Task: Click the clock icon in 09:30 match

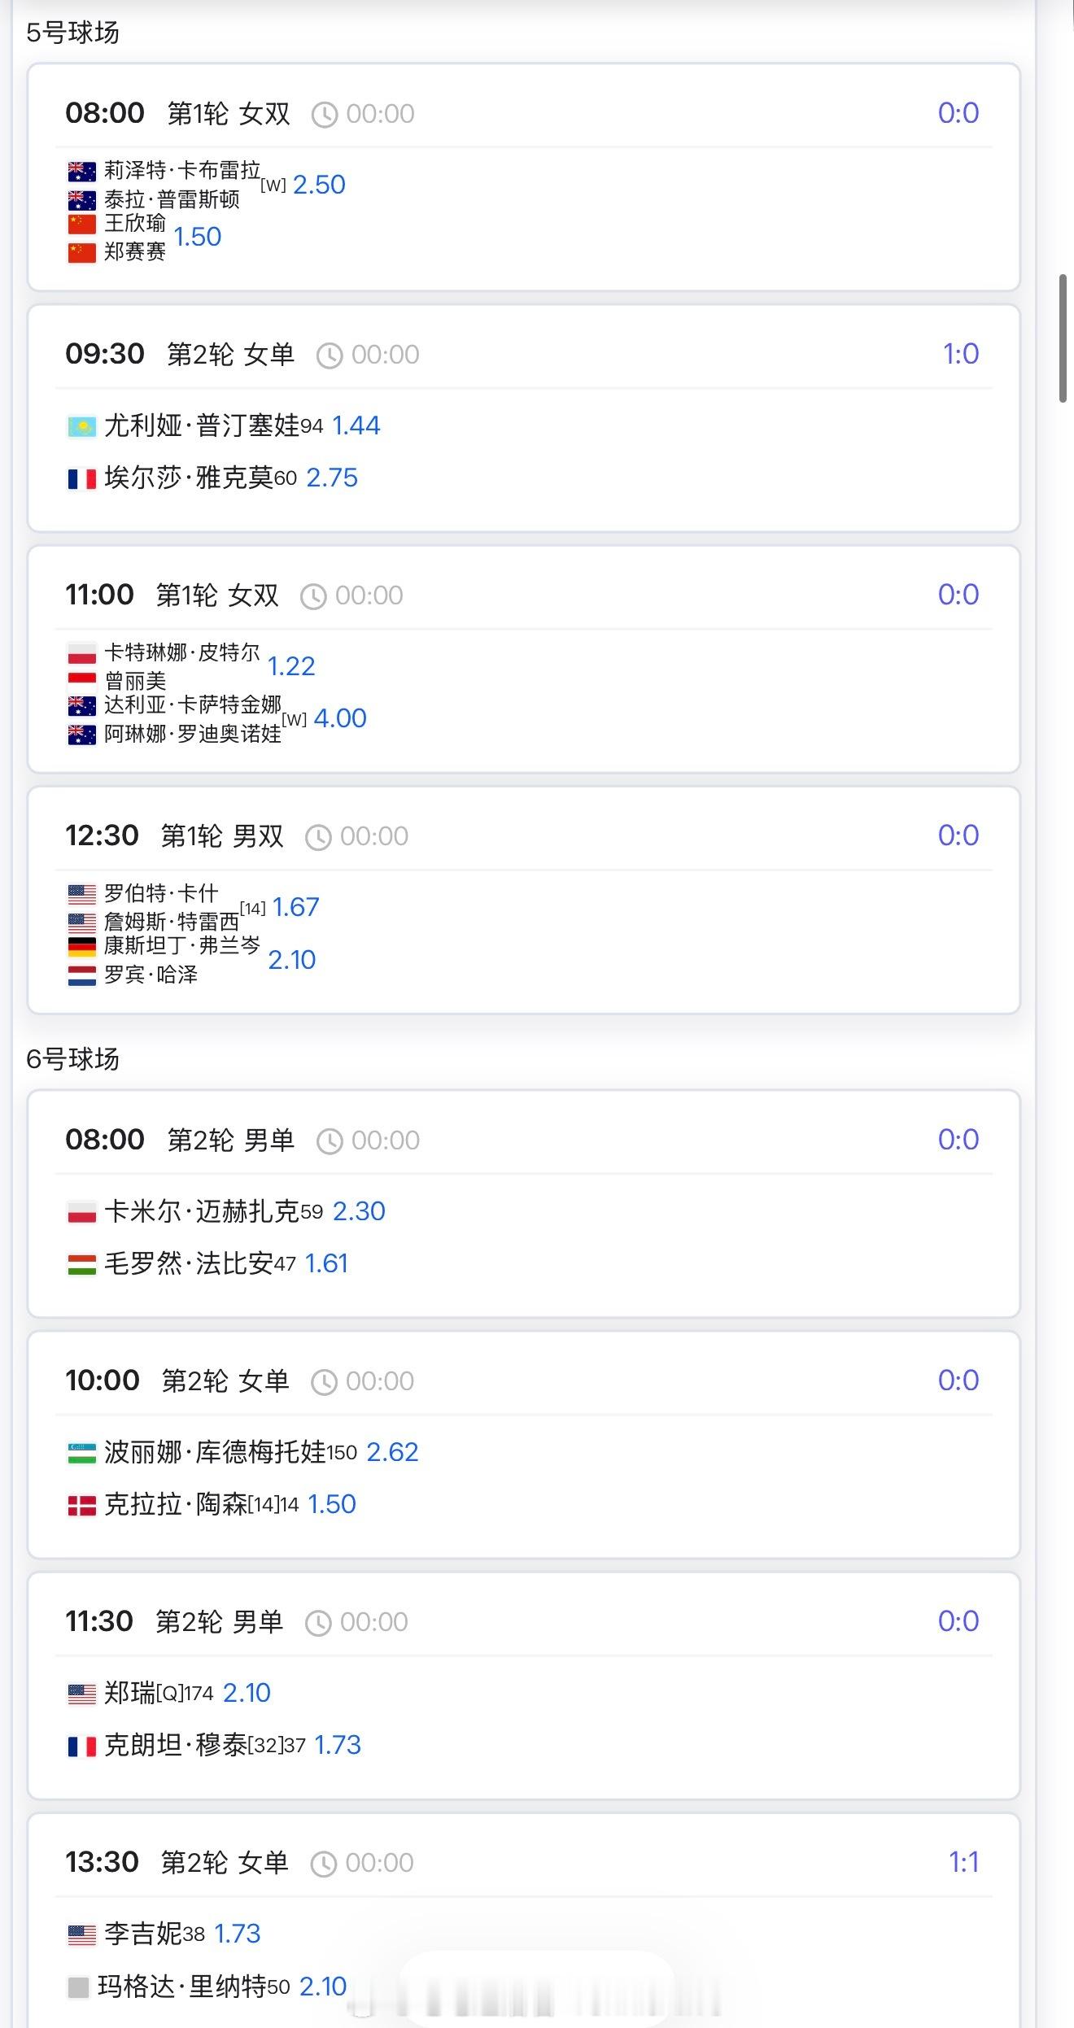Action: (x=330, y=355)
